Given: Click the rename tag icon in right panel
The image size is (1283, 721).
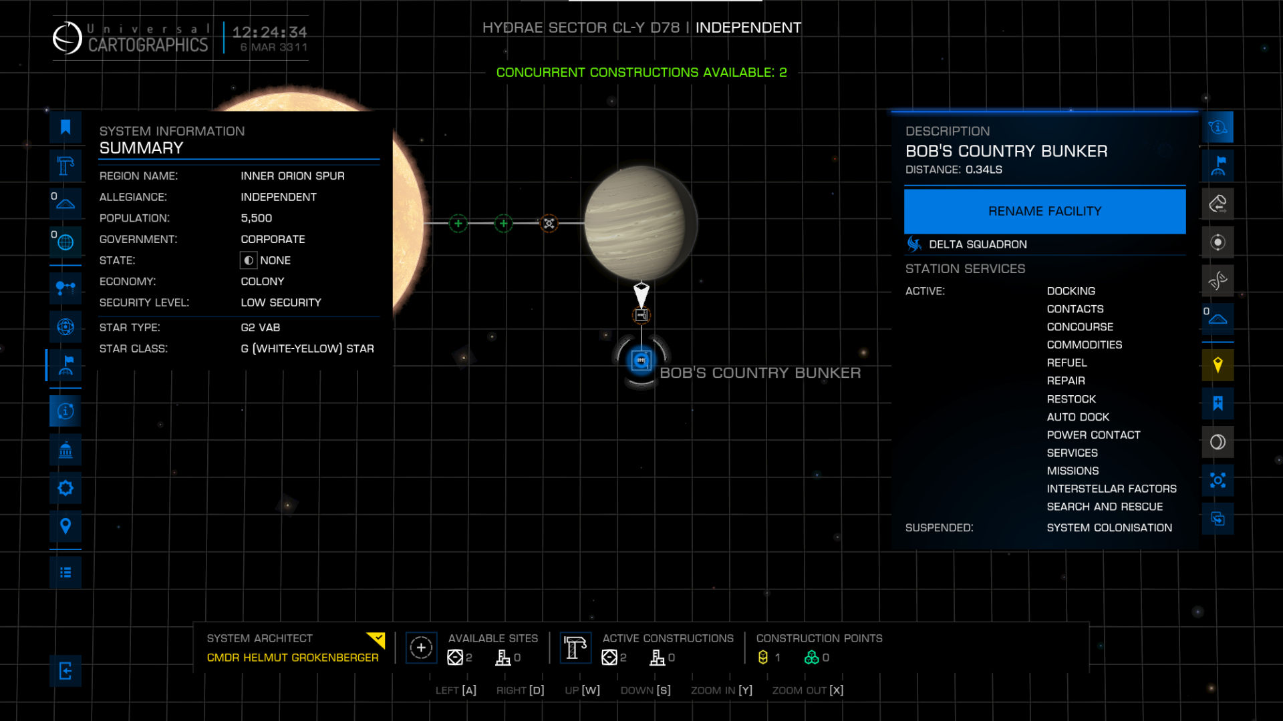Looking at the screenshot, I should coord(1218,204).
